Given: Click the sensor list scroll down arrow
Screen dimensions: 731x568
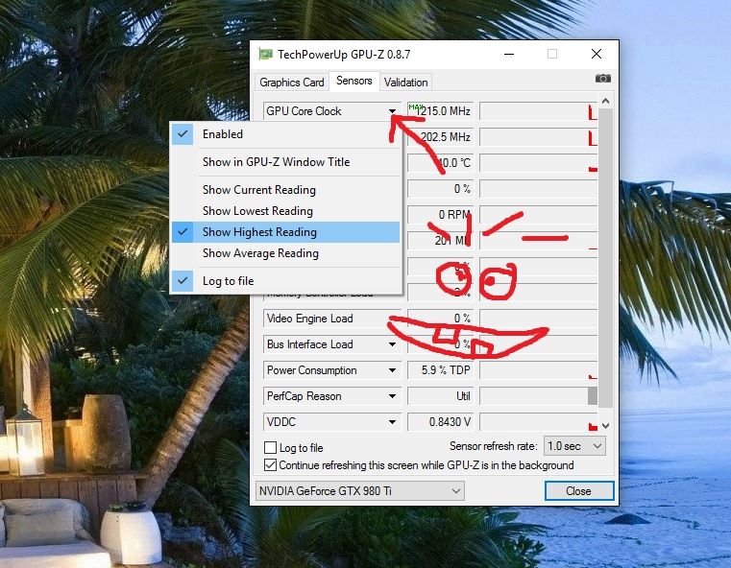Looking at the screenshot, I should tap(605, 426).
